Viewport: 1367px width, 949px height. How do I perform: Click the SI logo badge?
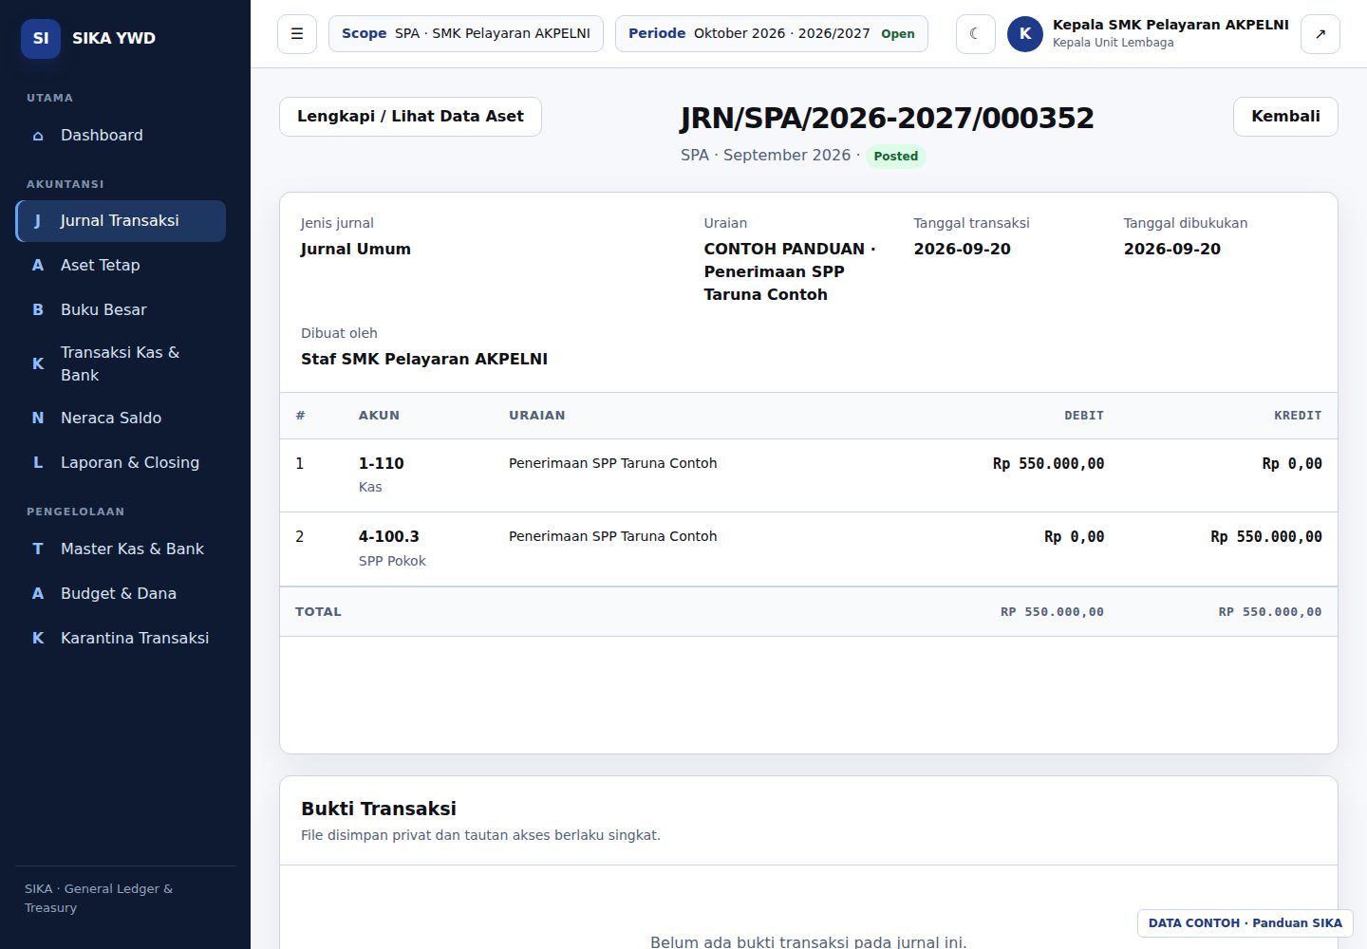pyautogui.click(x=41, y=38)
